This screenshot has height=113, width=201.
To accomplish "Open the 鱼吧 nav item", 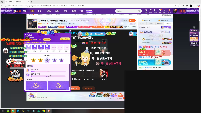I will pyautogui.click(x=74, y=11).
